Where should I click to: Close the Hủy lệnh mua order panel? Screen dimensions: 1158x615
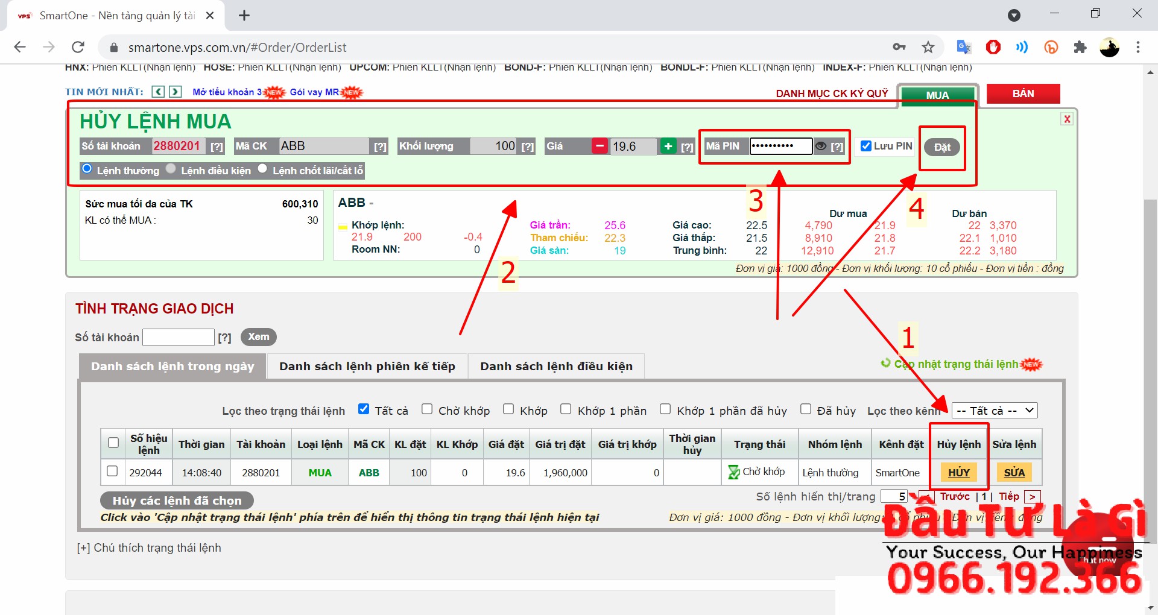coord(1067,119)
